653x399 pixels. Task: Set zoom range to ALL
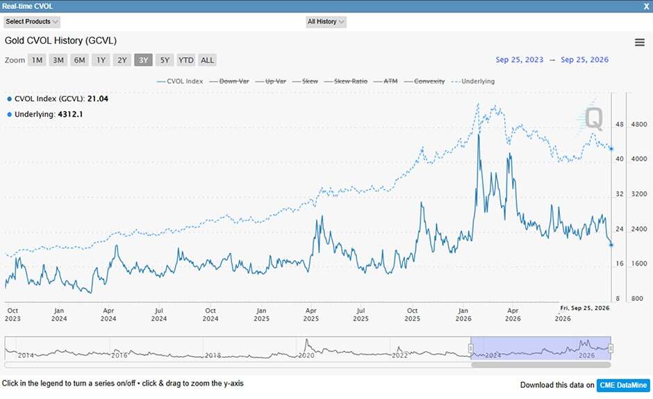[207, 60]
